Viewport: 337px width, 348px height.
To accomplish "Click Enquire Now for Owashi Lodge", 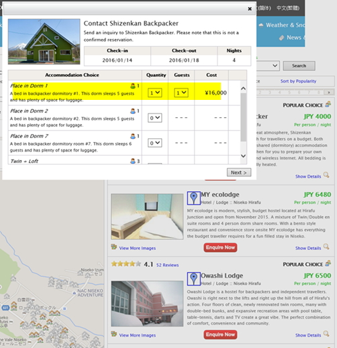I will coord(220,335).
